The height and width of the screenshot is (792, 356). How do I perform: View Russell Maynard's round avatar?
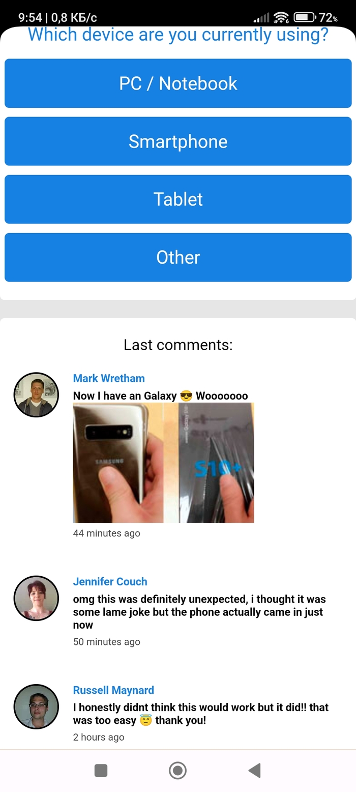point(36,706)
